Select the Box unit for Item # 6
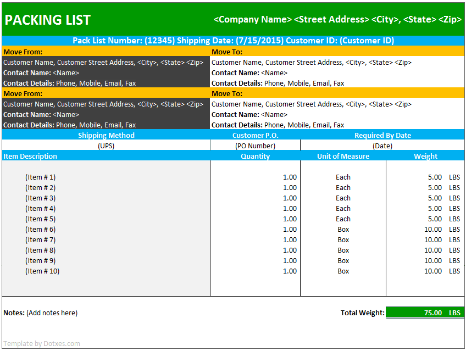 (343, 229)
